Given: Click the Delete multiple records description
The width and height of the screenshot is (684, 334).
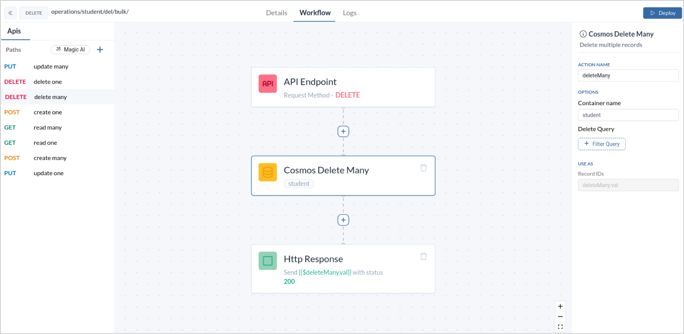Looking at the screenshot, I should [x=610, y=45].
